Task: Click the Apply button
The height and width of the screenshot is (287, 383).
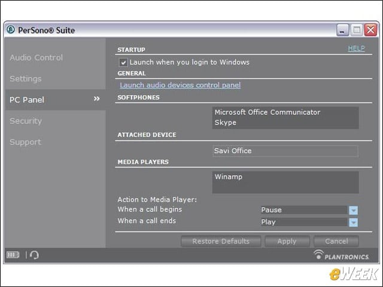Action: point(287,241)
